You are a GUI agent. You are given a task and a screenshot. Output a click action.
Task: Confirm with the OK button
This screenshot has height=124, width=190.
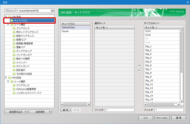[x=146, y=118]
